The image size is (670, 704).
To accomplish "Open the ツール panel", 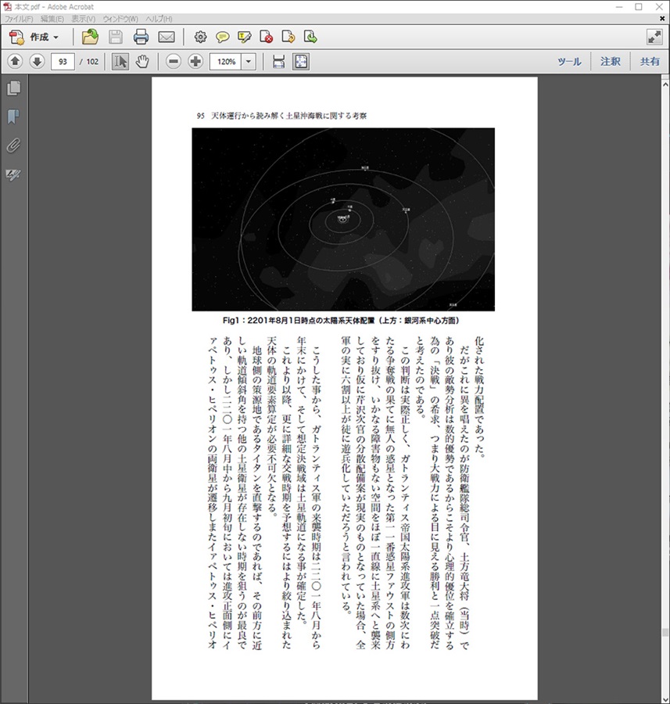I will [569, 62].
